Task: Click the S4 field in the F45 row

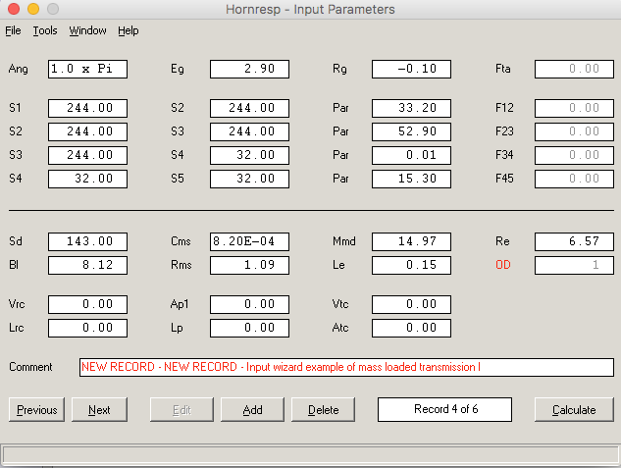Action: click(x=87, y=179)
